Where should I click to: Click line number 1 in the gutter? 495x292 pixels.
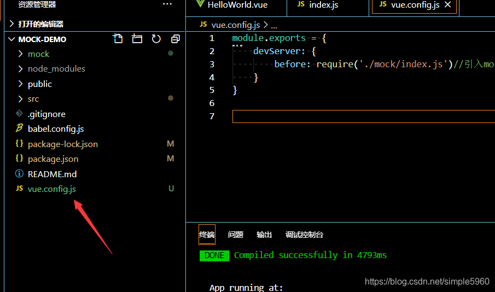tap(212, 38)
